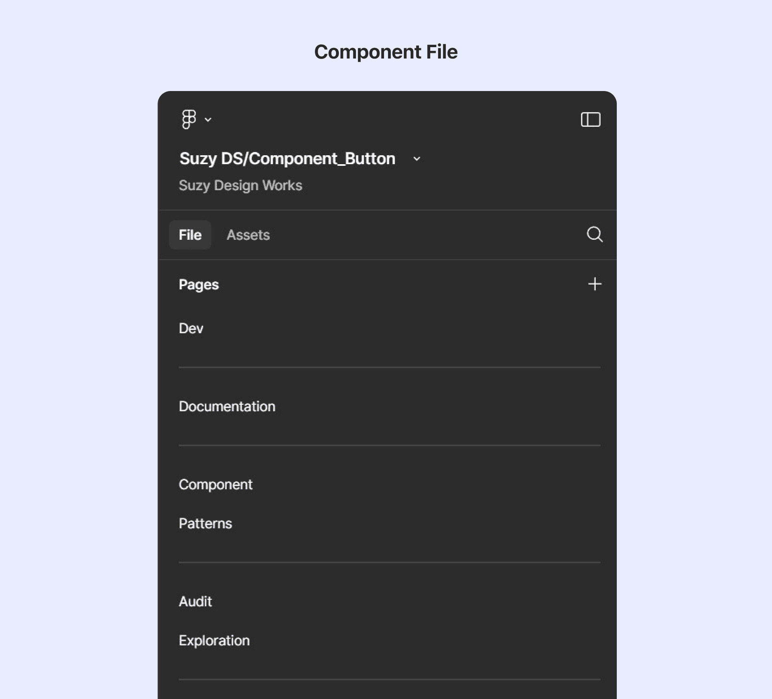This screenshot has height=699, width=772.
Task: Click the divider page below Patterns
Action: [390, 562]
